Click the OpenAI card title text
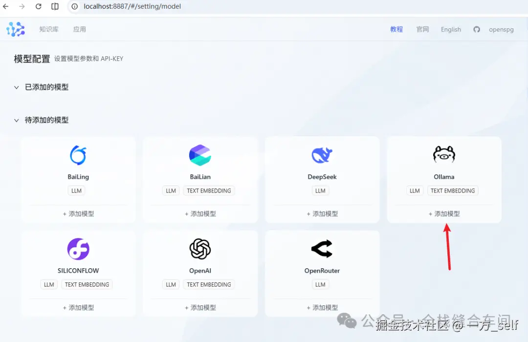528x342 pixels. click(x=200, y=271)
